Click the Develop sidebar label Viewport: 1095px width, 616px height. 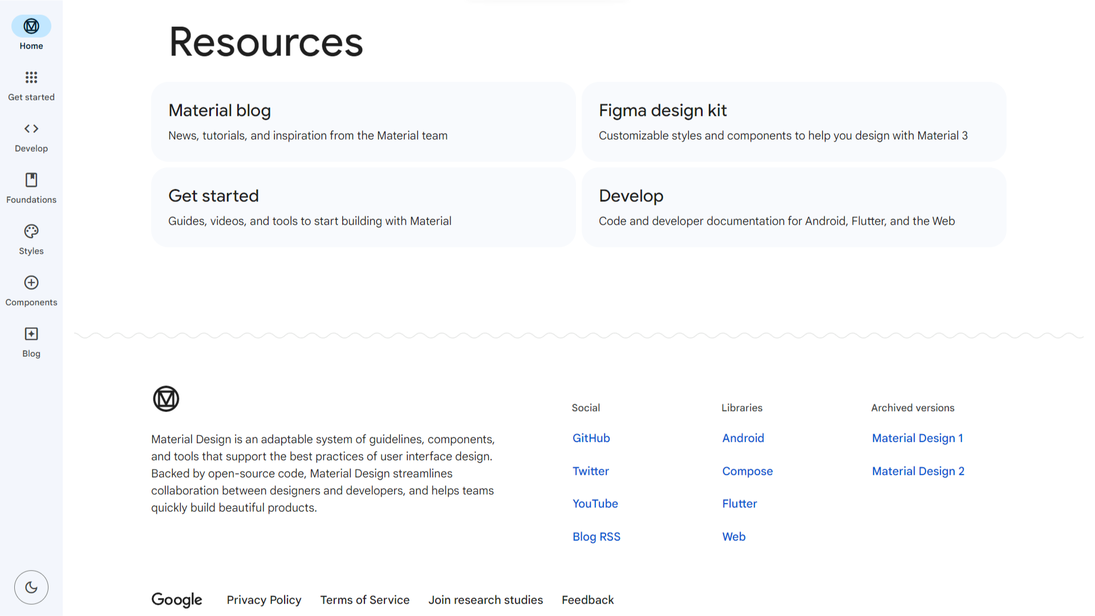pos(31,149)
